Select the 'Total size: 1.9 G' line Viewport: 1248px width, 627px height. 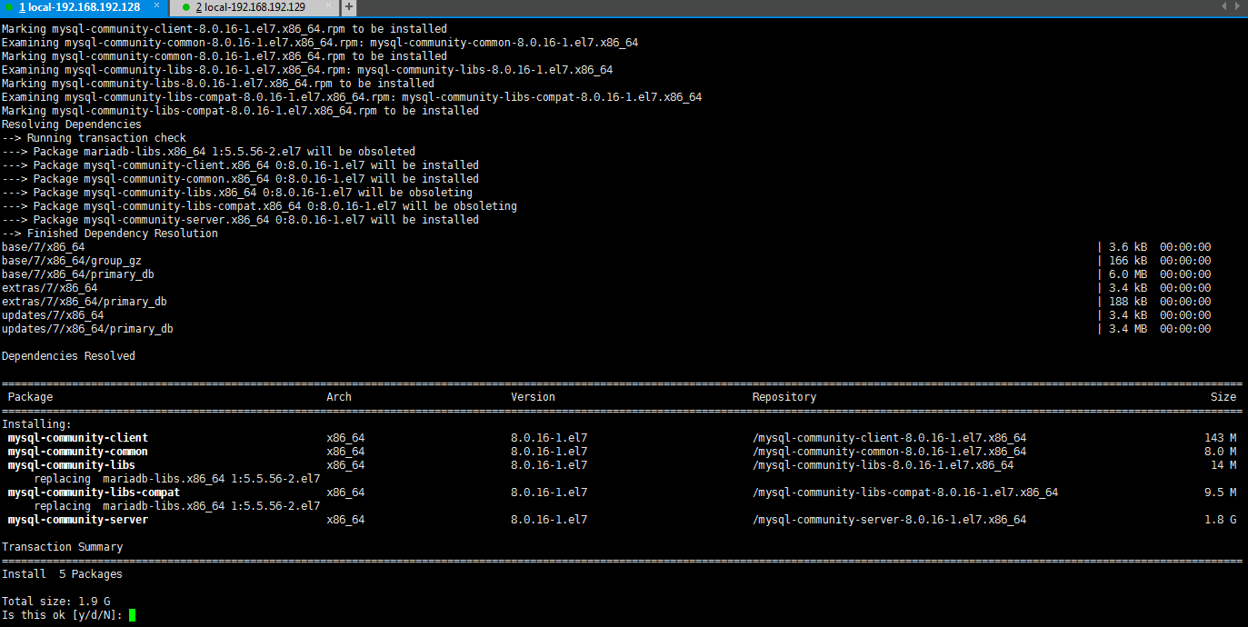click(x=55, y=602)
